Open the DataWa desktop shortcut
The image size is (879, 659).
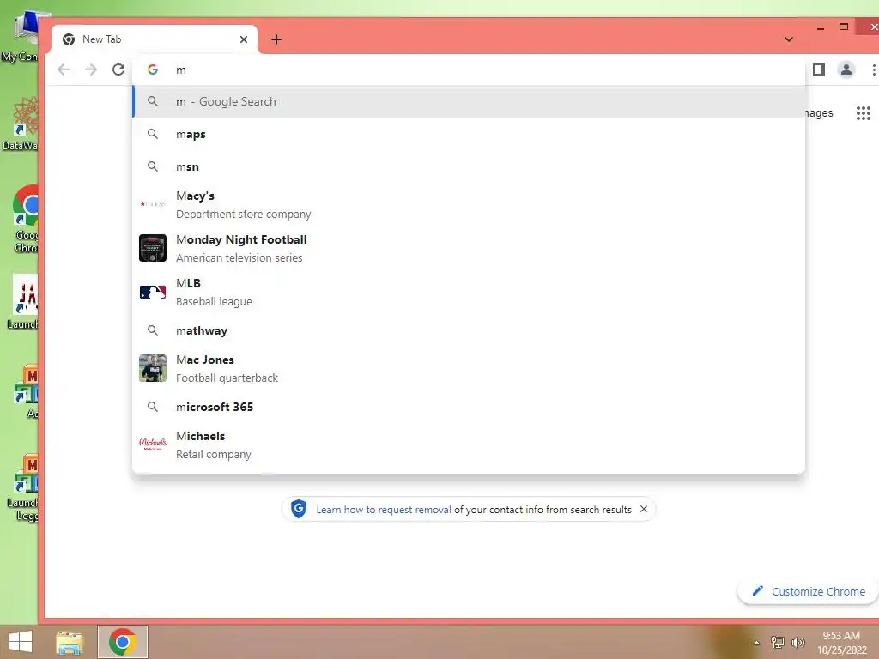(21, 124)
